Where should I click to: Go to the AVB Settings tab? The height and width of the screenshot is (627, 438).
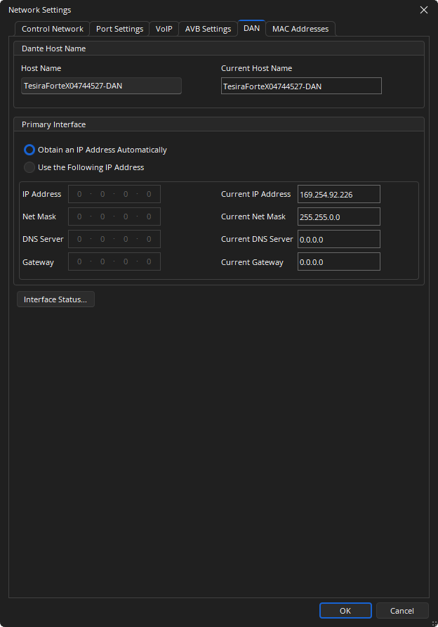point(208,29)
